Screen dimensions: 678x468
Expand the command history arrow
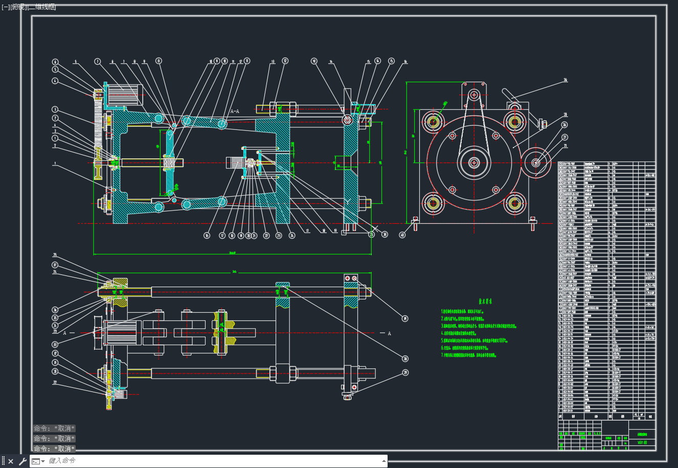point(383,461)
